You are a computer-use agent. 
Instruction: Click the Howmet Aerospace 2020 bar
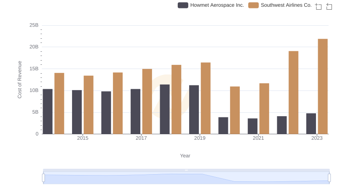[223, 125]
